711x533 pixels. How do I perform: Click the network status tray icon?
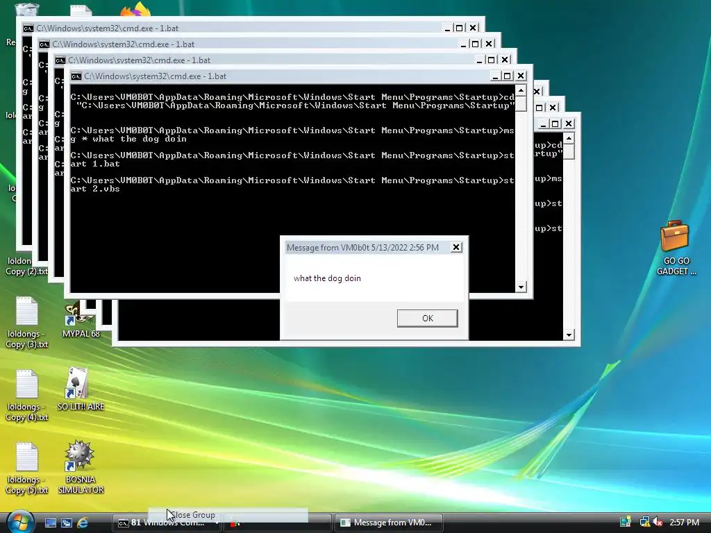point(644,522)
